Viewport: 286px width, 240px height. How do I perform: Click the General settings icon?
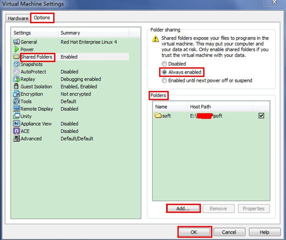coord(16,42)
